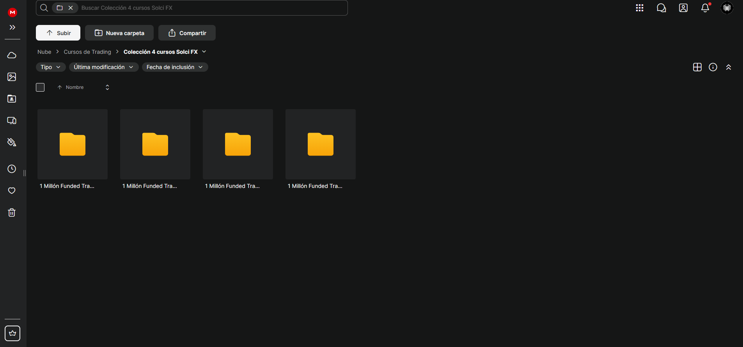Image resolution: width=743 pixels, height=347 pixels.
Task: Click the Subir upload button
Action: (x=58, y=33)
